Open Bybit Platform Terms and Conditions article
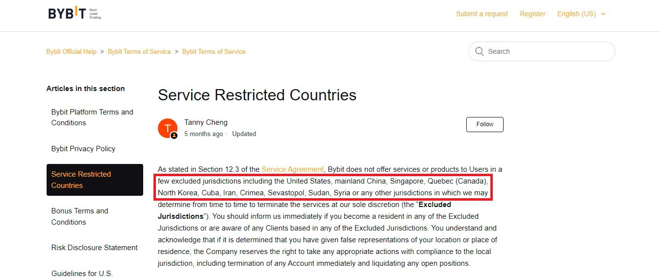This screenshot has width=660, height=278. 92,117
